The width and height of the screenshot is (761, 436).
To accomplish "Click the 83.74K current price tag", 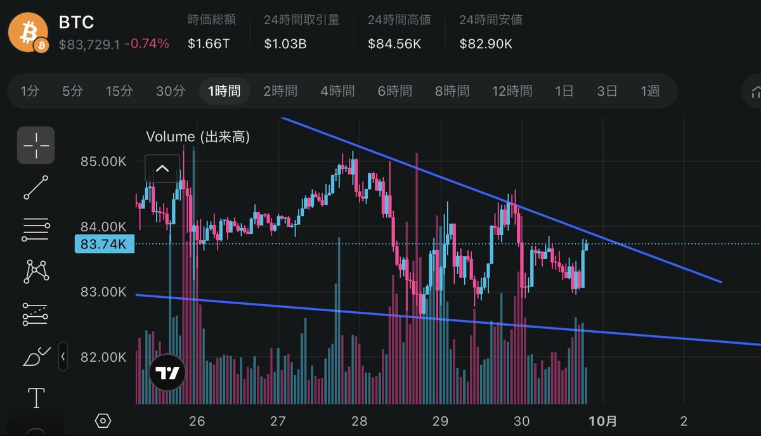I will 105,244.
